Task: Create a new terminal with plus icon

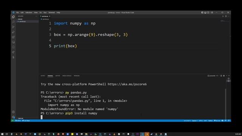Action: pos(217,76)
